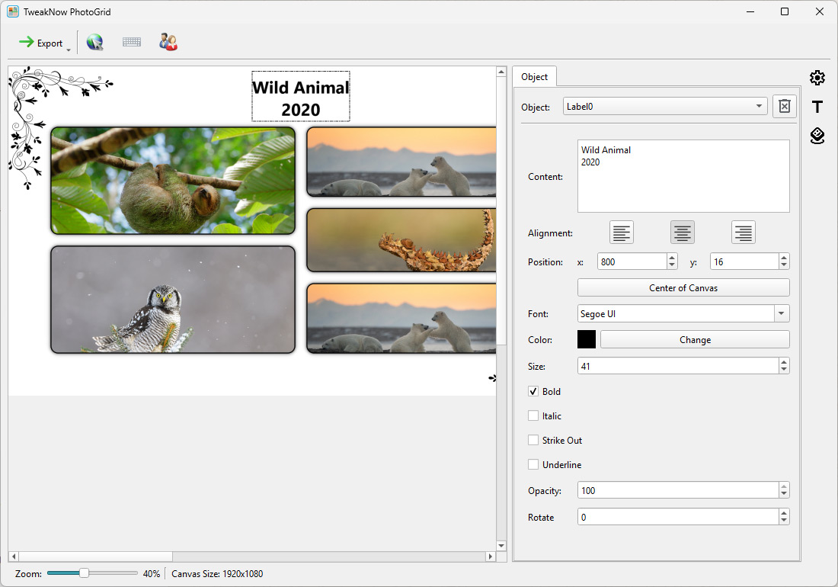
Task: Align text left
Action: (x=621, y=233)
